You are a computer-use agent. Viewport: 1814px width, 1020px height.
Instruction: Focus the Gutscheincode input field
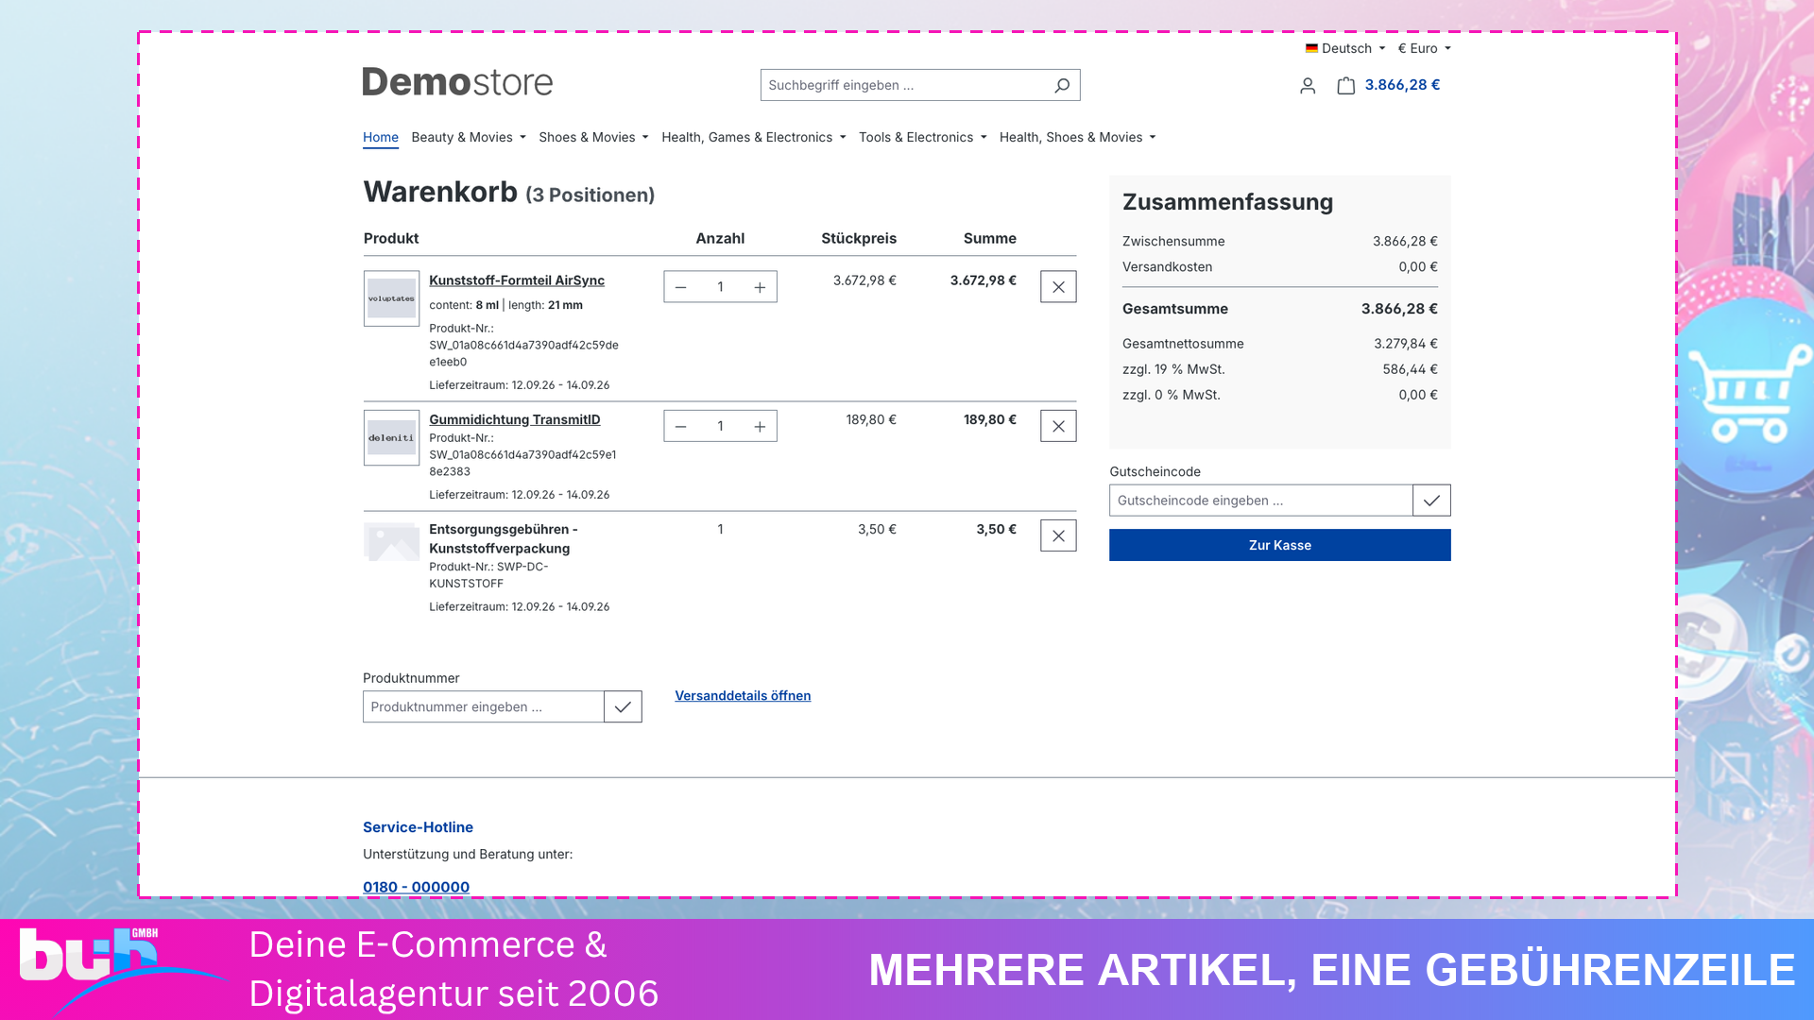click(x=1260, y=501)
